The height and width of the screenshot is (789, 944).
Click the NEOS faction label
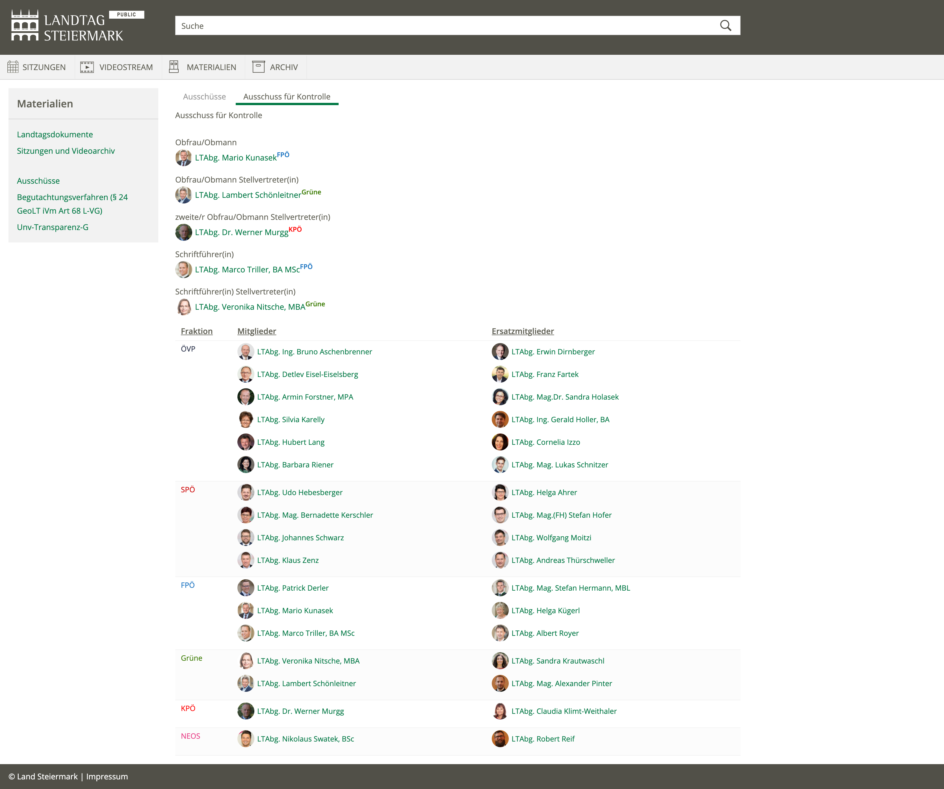pyautogui.click(x=190, y=736)
